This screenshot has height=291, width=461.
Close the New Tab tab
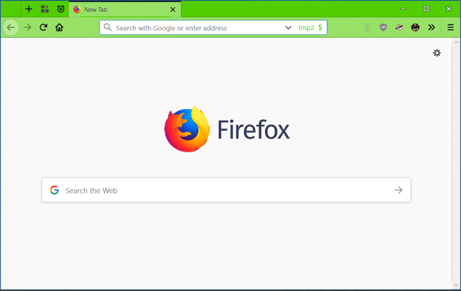coord(173,9)
